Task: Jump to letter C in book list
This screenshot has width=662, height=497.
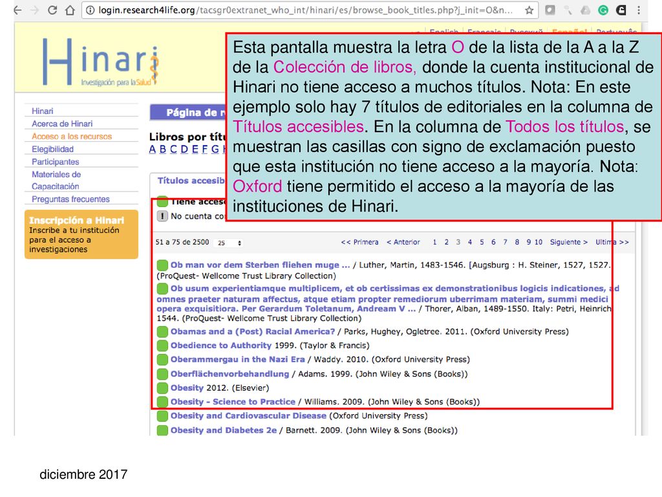Action: pos(173,149)
